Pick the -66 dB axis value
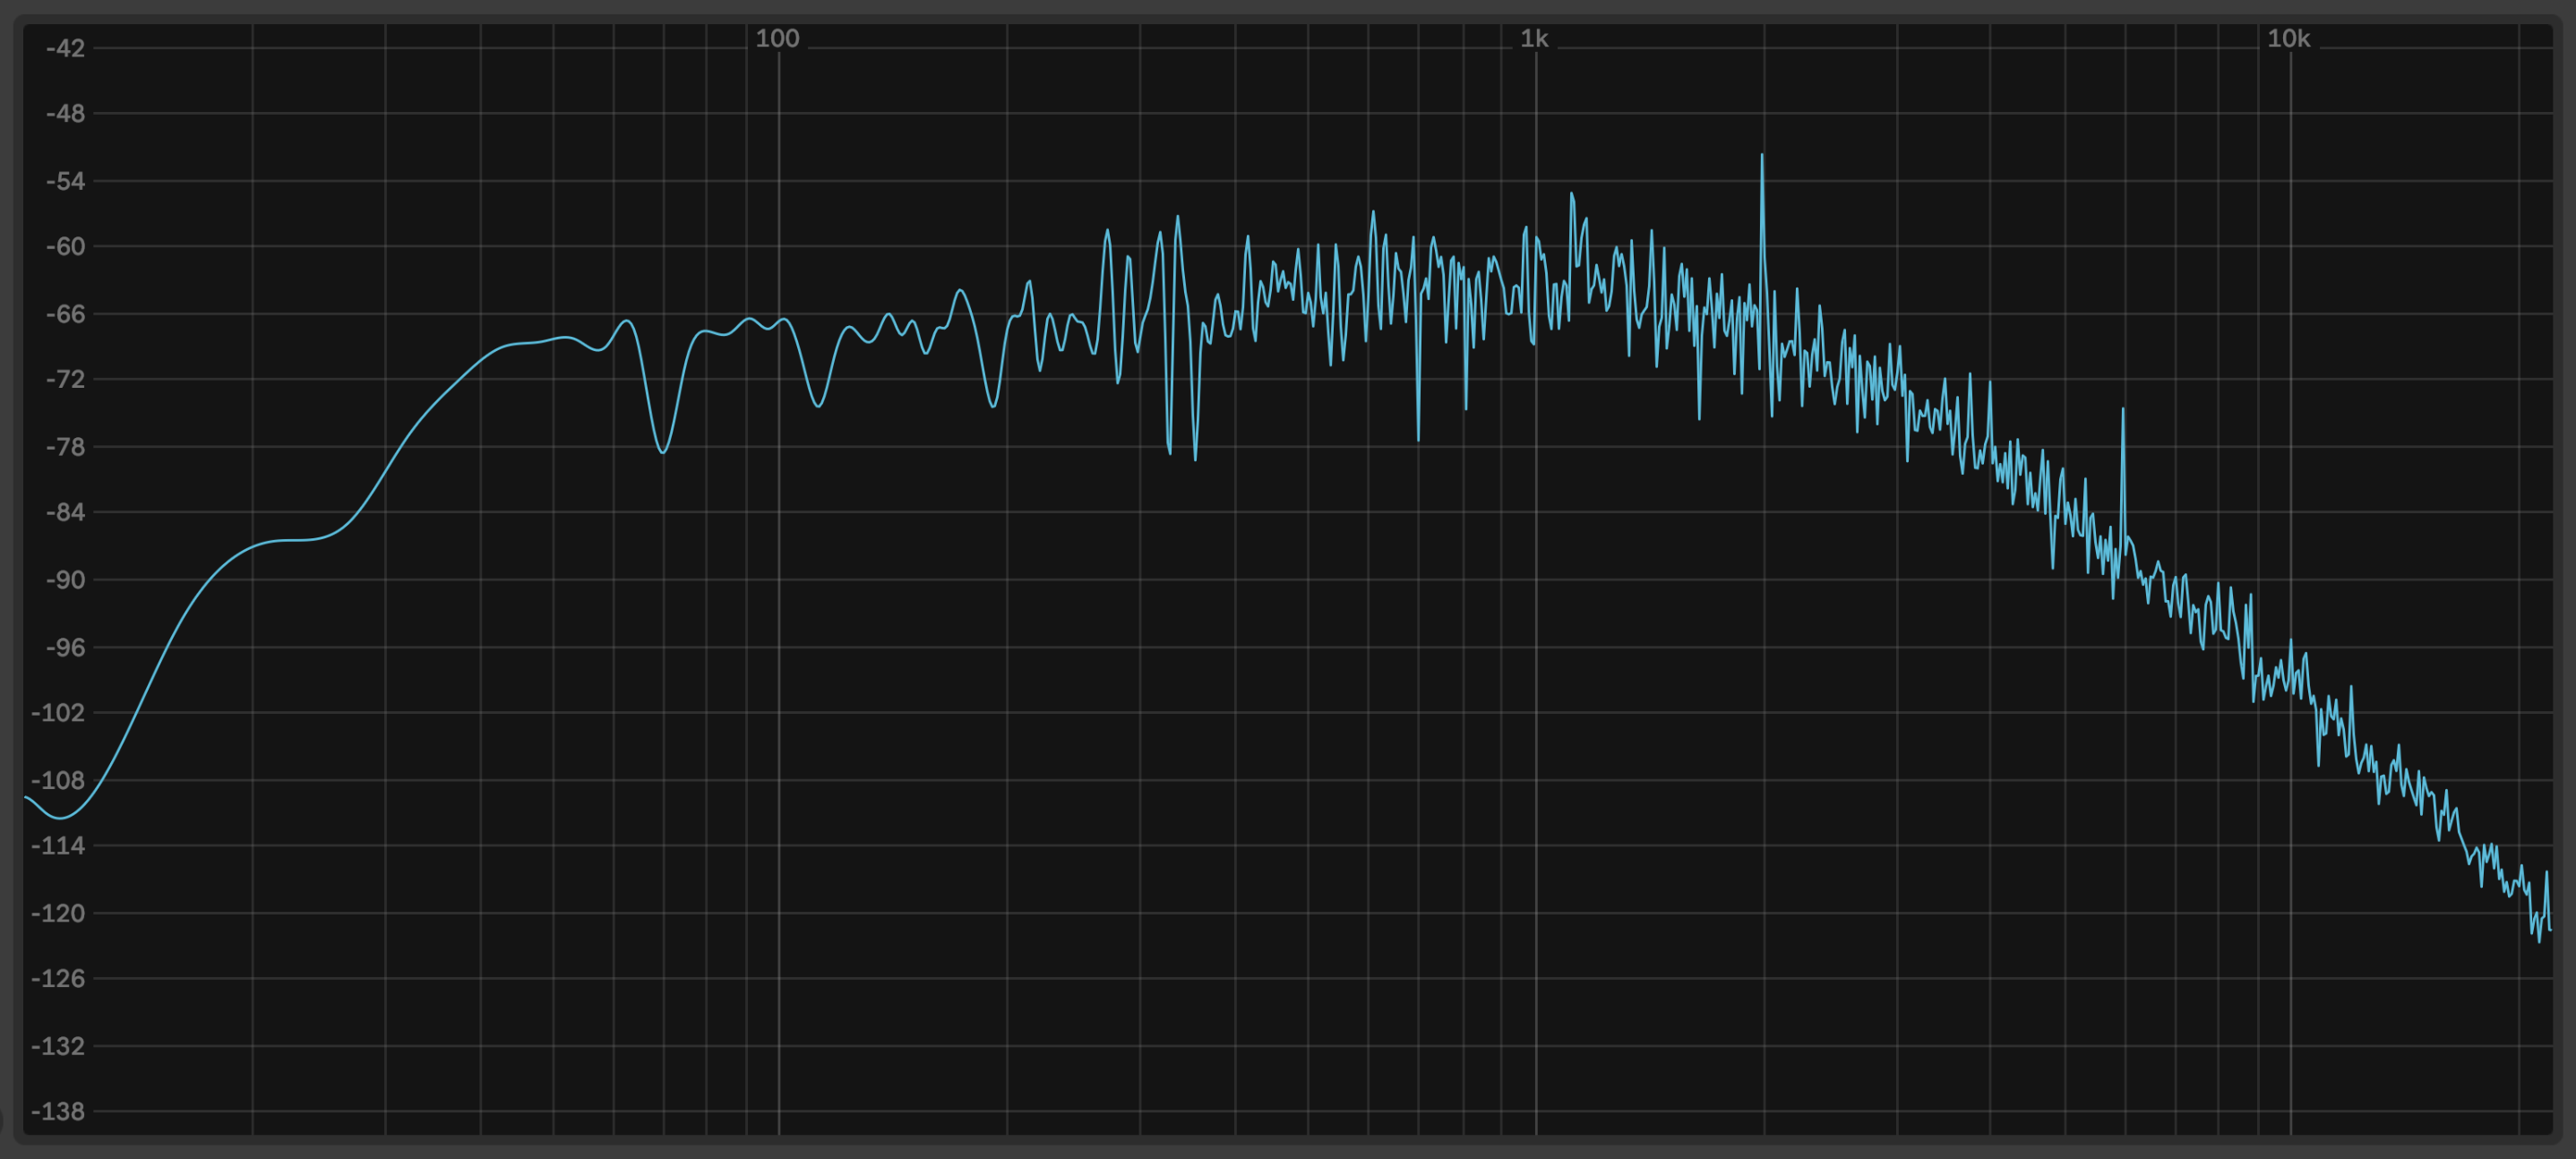The width and height of the screenshot is (2576, 1159). click(65, 314)
